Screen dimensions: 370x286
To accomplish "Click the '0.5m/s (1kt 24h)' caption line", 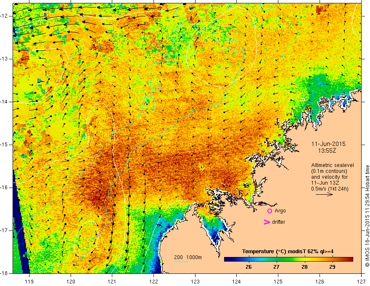I will (x=330, y=189).
